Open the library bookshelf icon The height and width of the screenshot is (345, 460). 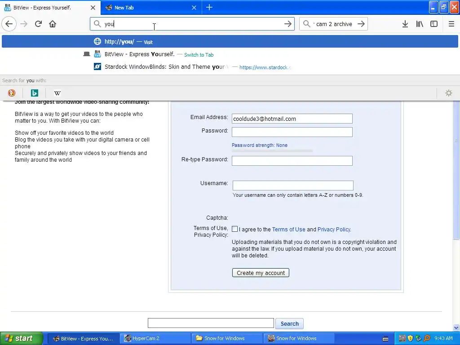(420, 24)
